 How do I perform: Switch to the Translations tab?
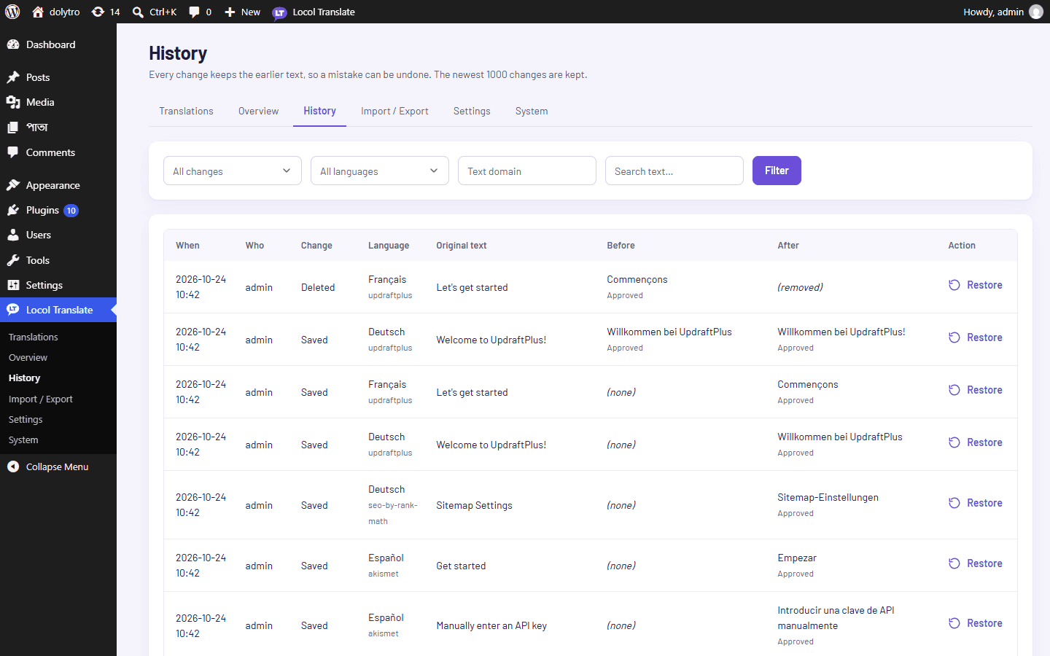point(186,111)
